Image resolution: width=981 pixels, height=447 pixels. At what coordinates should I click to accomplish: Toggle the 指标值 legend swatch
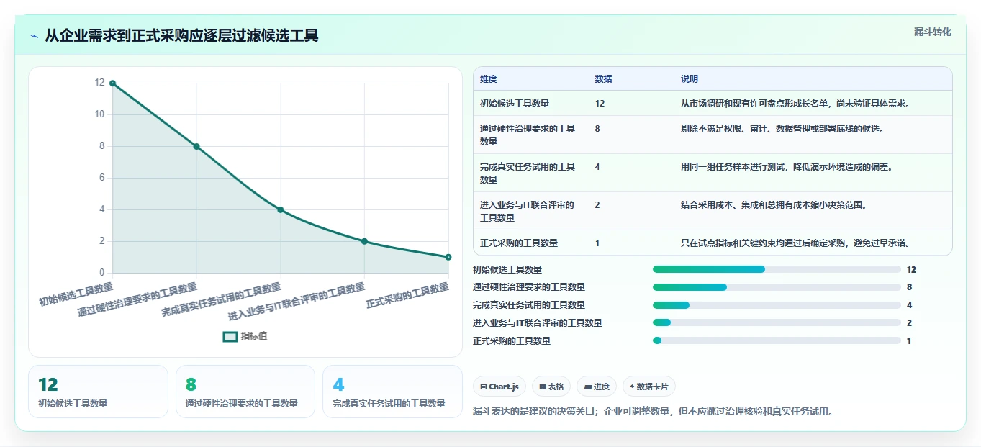(x=230, y=336)
